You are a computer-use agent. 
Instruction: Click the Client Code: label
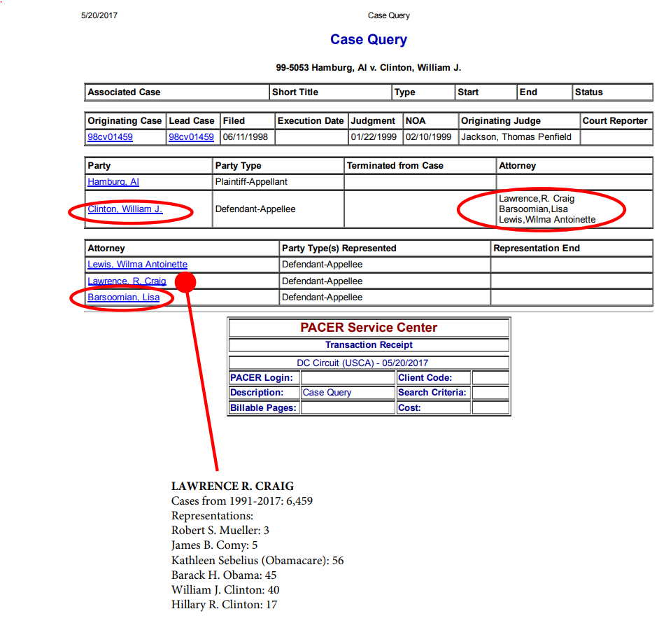tap(425, 378)
